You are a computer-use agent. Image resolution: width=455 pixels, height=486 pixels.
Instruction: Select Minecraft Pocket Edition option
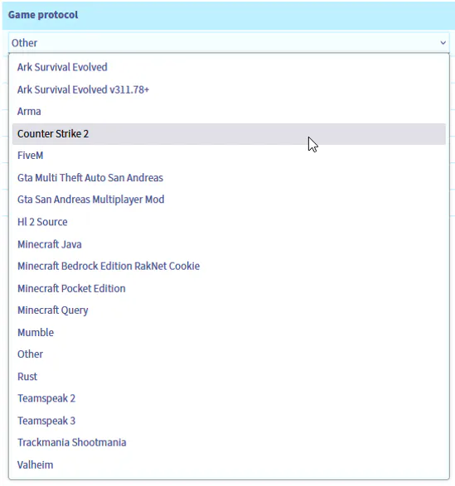point(229,289)
